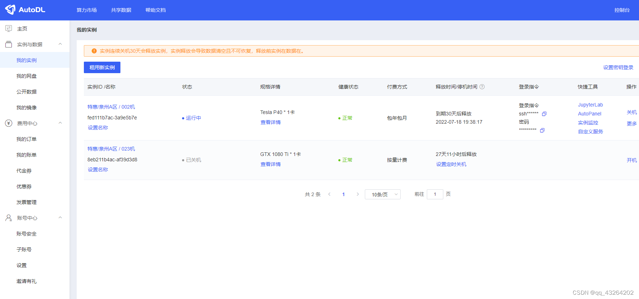Click the 前往 page number input field
639x299 pixels.
coord(435,194)
